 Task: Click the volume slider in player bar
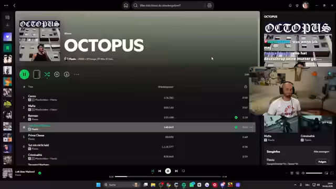[x=314, y=173]
